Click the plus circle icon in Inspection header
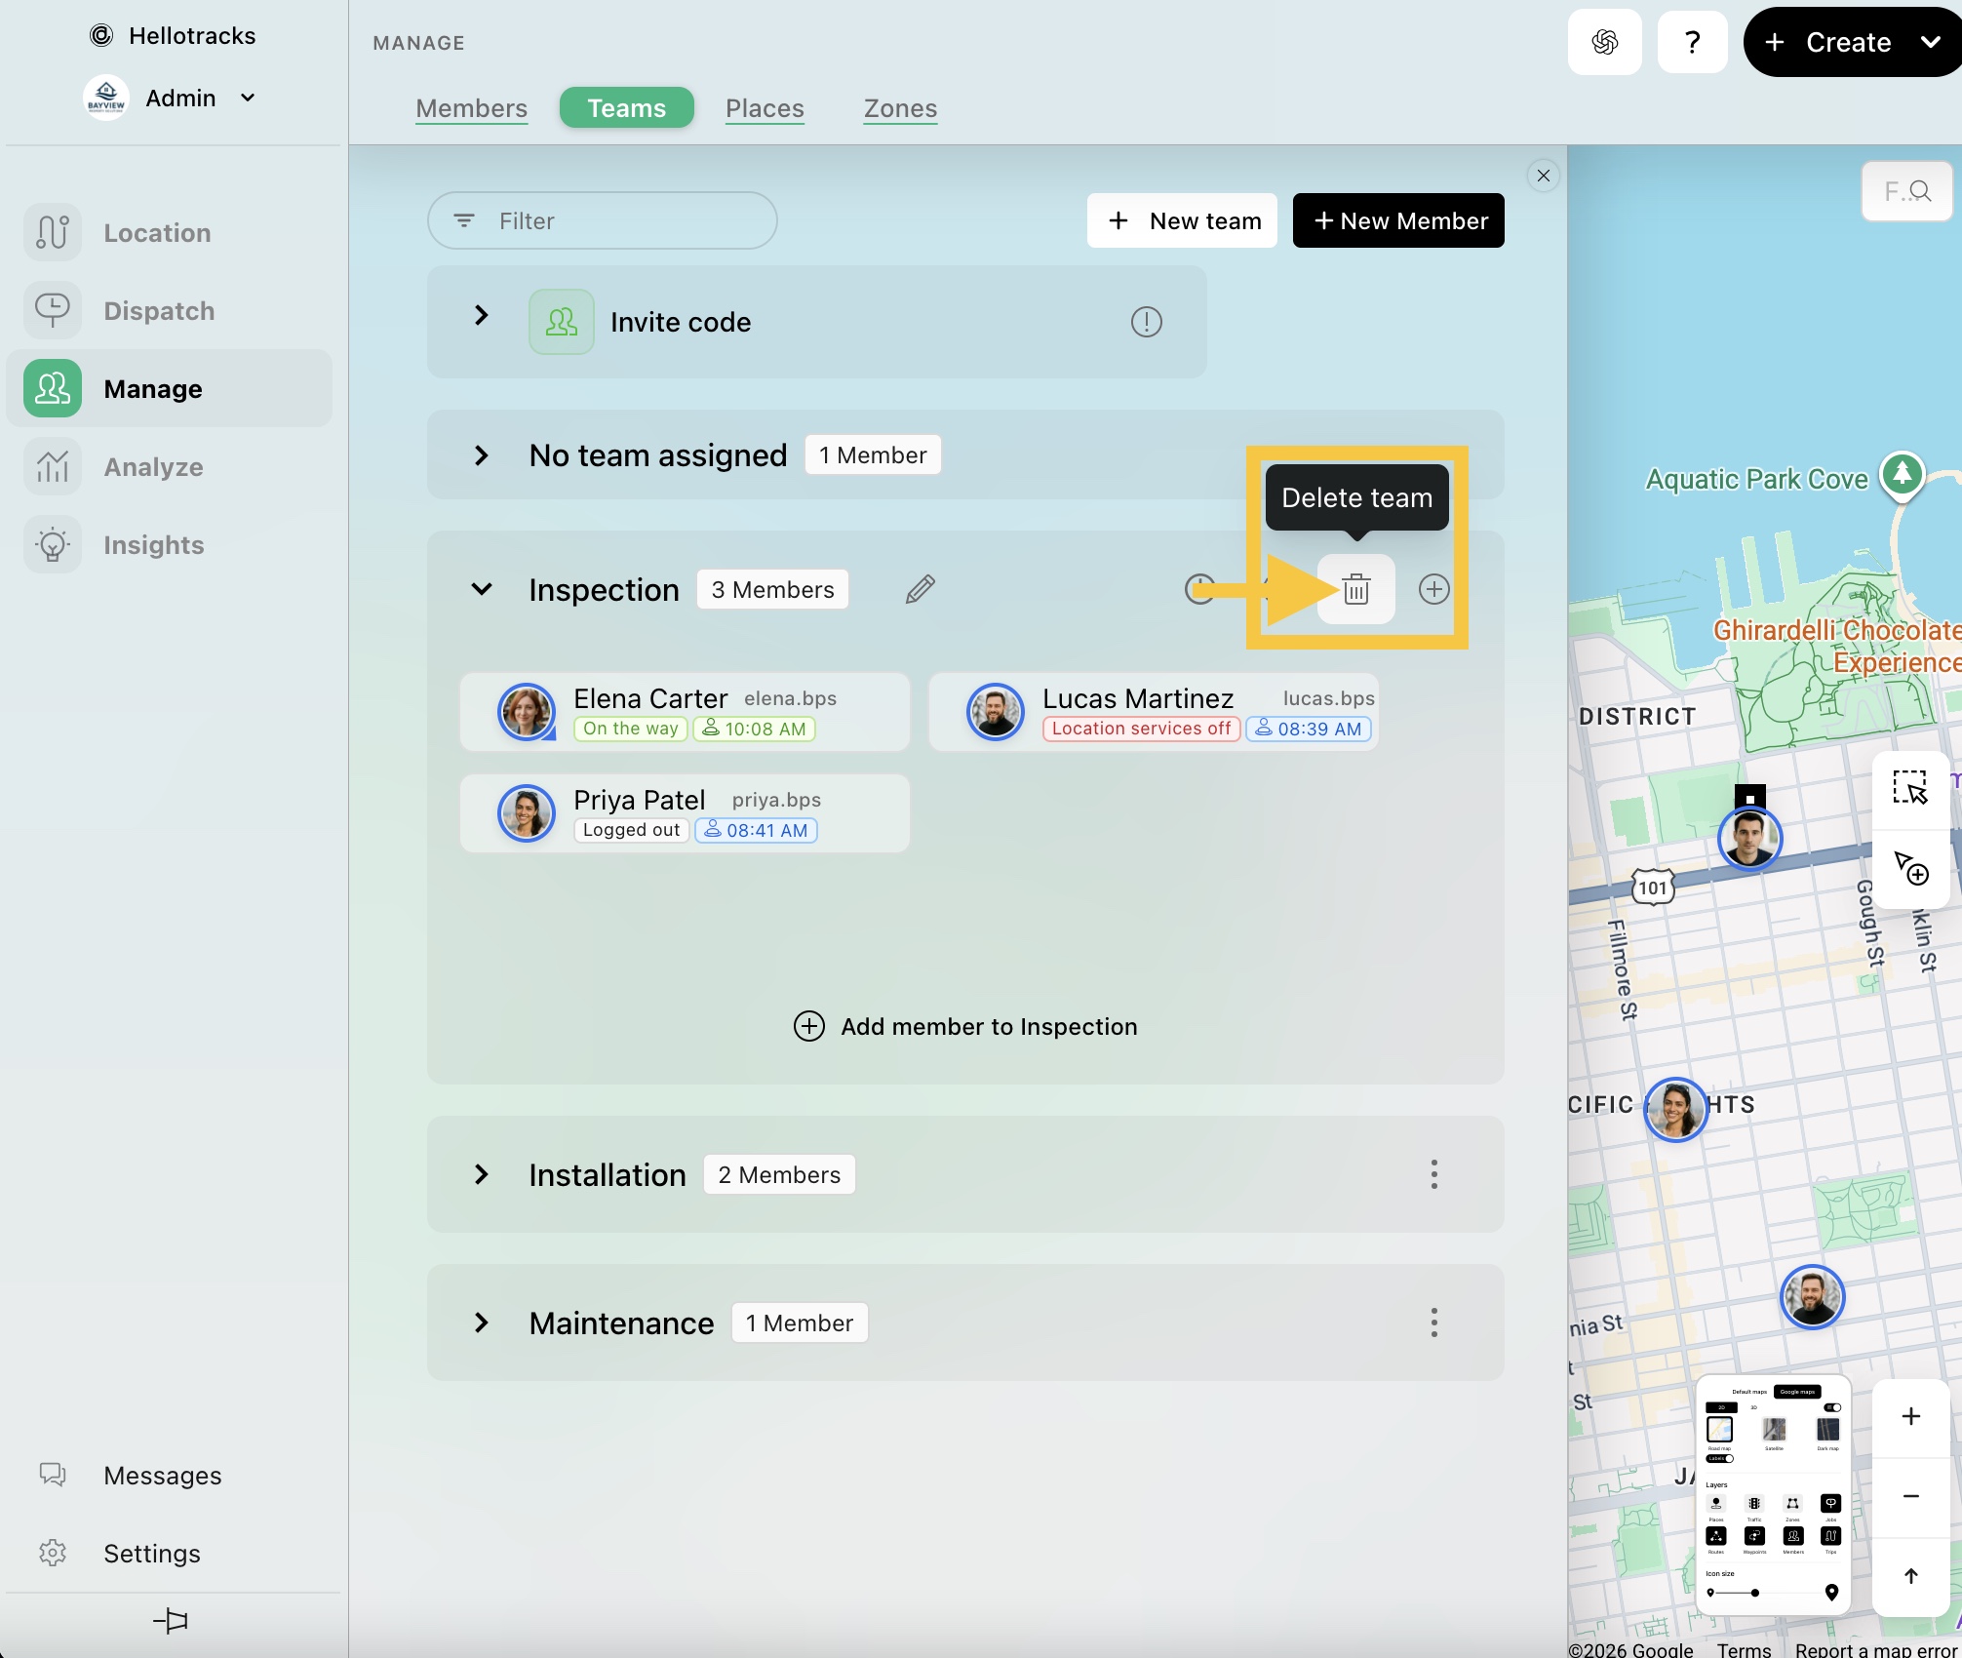 (1433, 589)
